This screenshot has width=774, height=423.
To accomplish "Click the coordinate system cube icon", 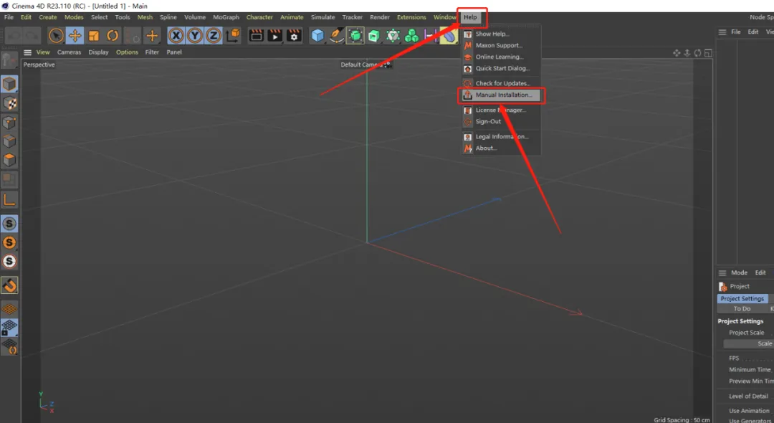I will point(233,36).
